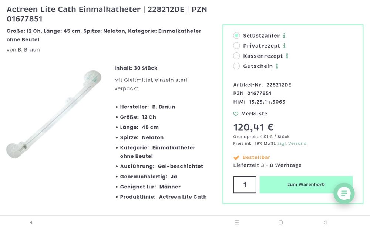This screenshot has width=370, height=230.
Task: Open the zzgl. Versand shipping link
Action: pos(292,143)
